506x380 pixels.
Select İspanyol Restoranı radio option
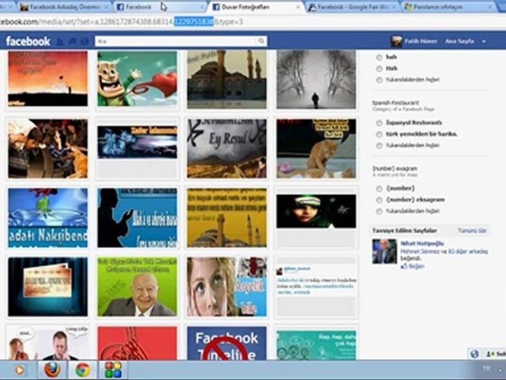tap(379, 123)
